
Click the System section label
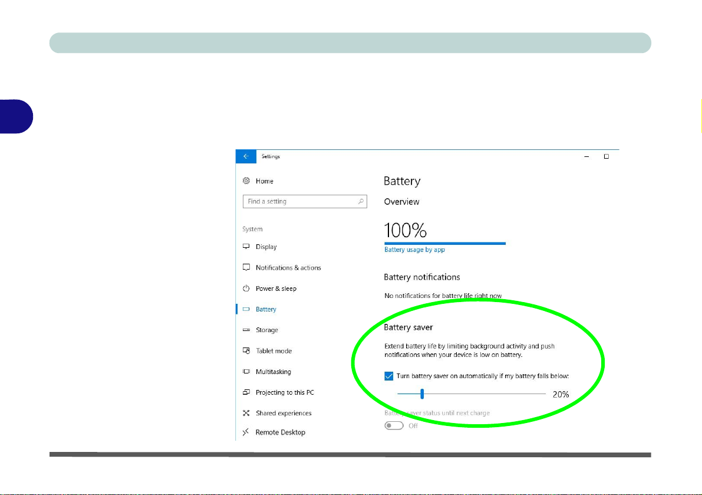(x=252, y=229)
